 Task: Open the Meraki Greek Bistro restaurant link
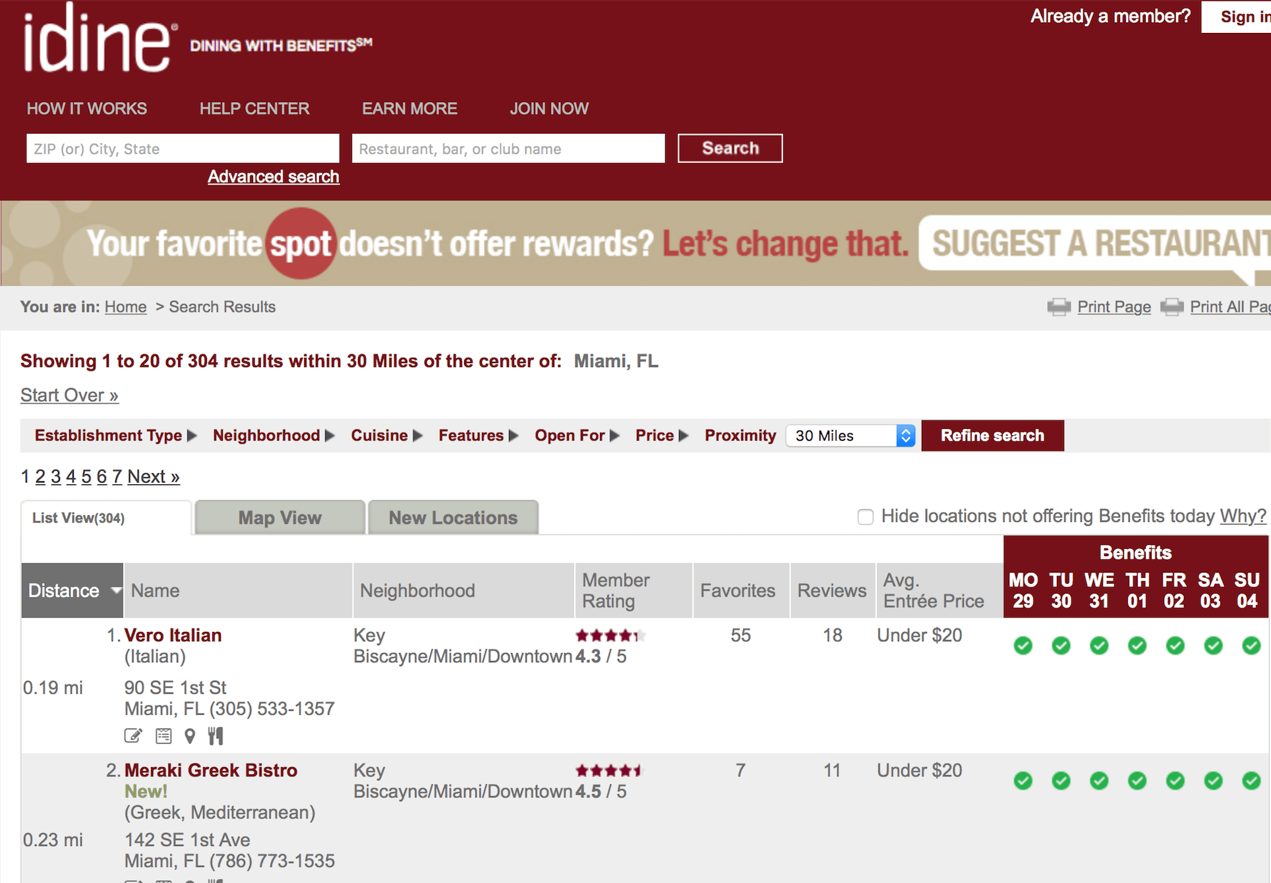point(211,770)
